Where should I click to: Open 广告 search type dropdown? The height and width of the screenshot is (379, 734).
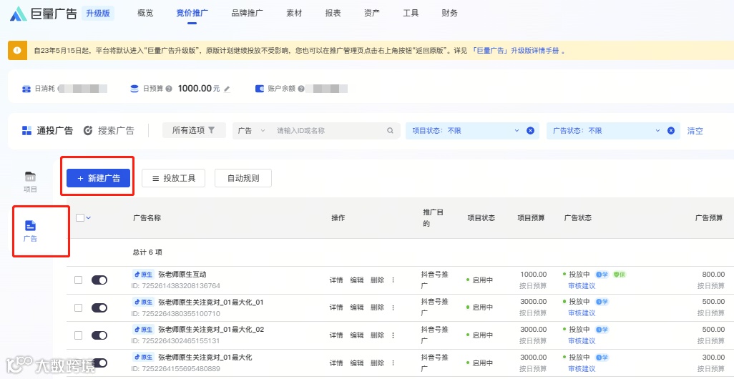click(251, 131)
